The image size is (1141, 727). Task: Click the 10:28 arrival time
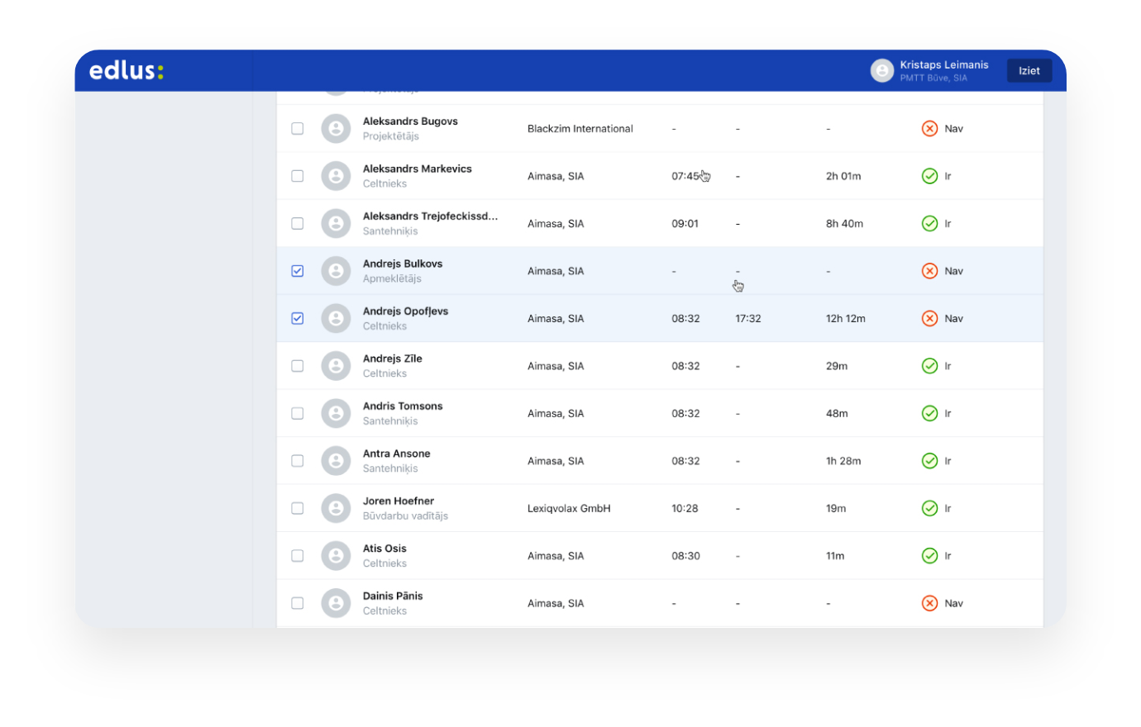tap(685, 509)
